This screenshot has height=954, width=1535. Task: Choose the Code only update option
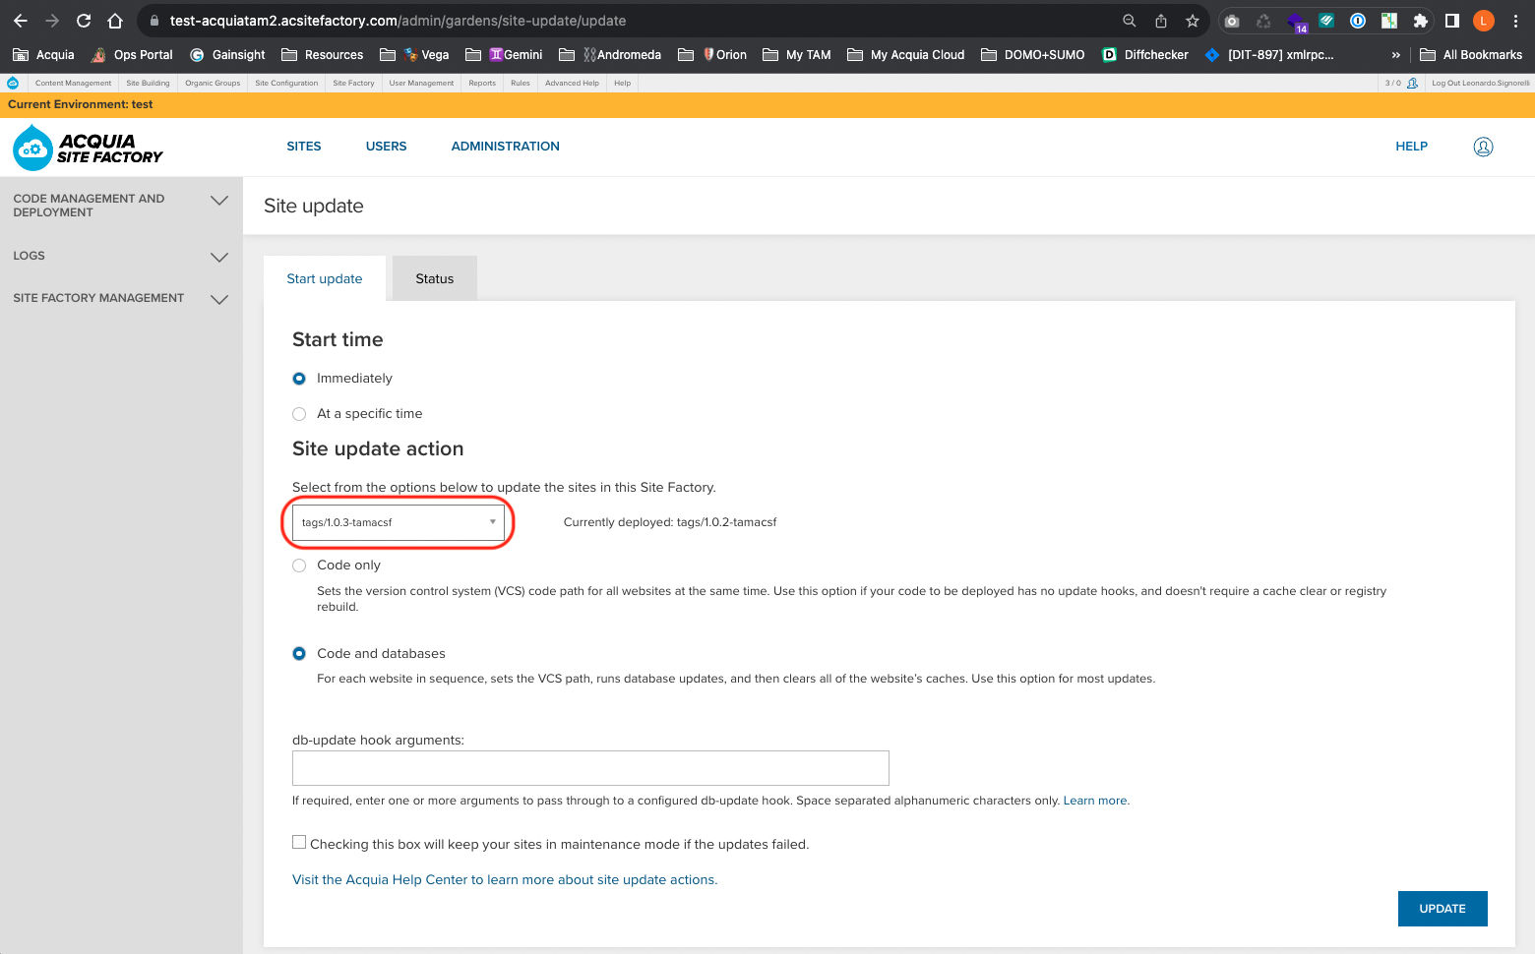coord(299,566)
